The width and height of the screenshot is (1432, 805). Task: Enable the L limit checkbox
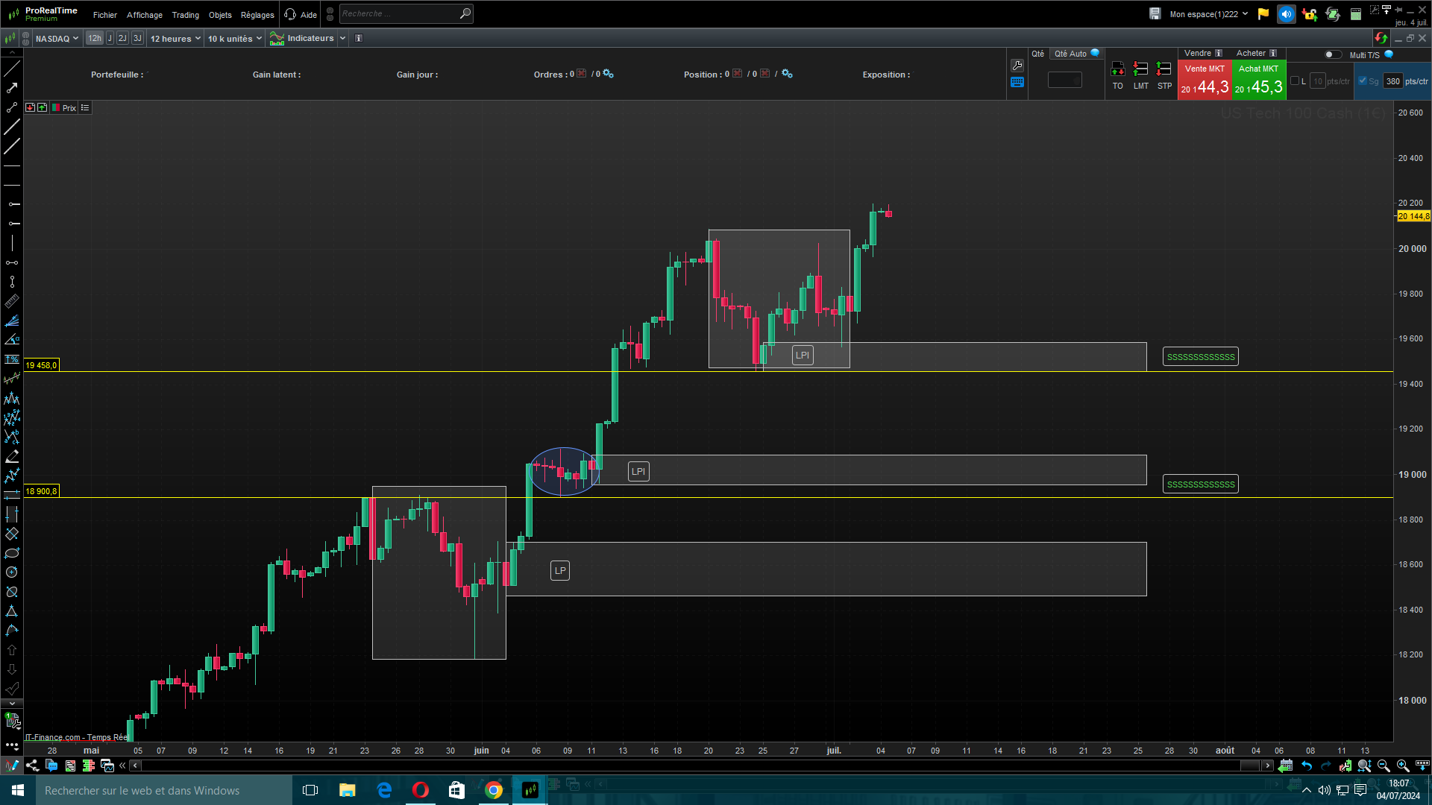pyautogui.click(x=1295, y=81)
